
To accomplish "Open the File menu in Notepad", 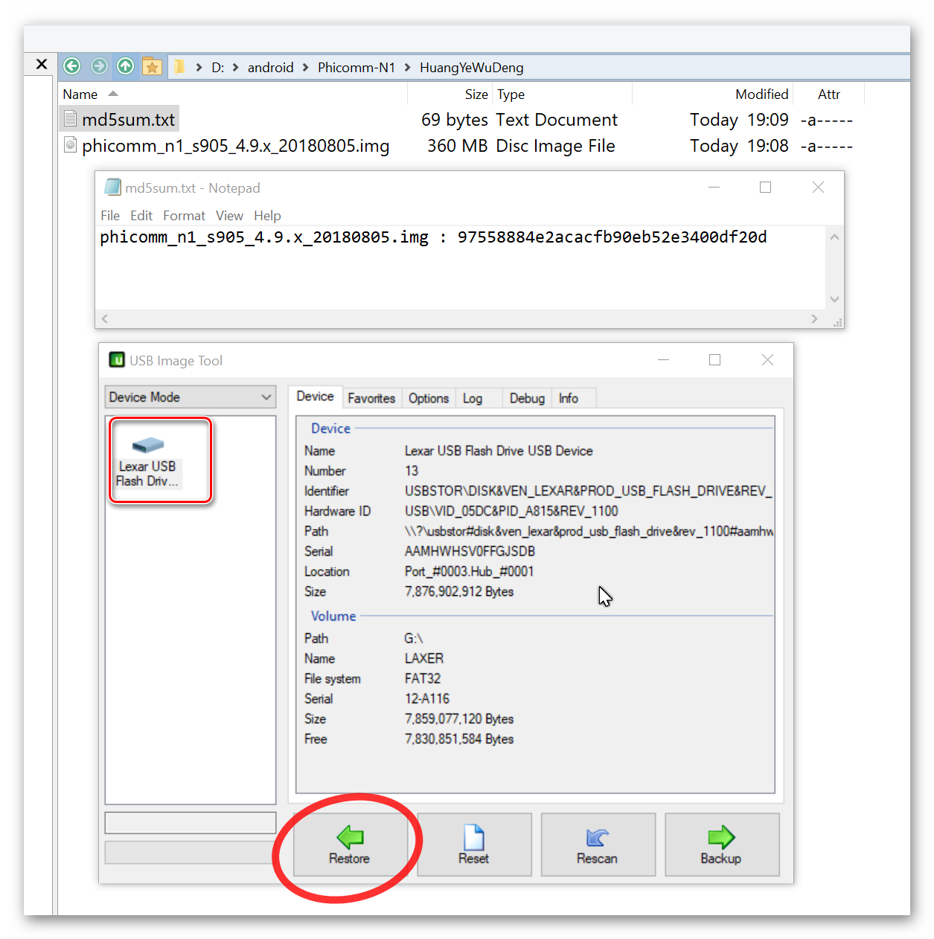I will tap(110, 216).
